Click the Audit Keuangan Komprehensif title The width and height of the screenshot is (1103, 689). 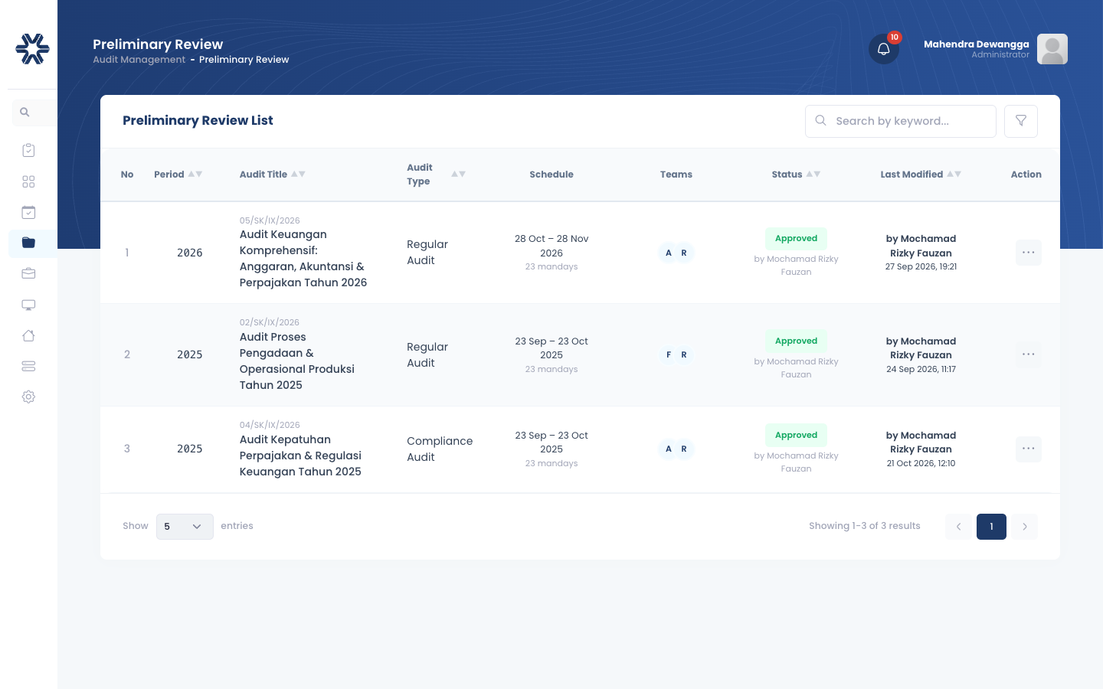[303, 259]
